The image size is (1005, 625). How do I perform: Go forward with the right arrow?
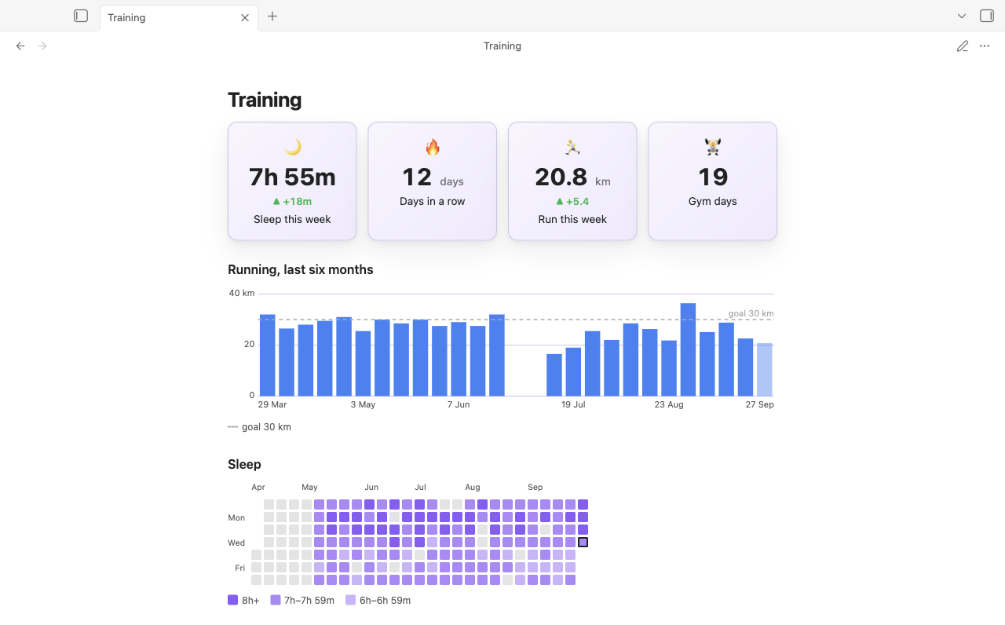[x=42, y=46]
